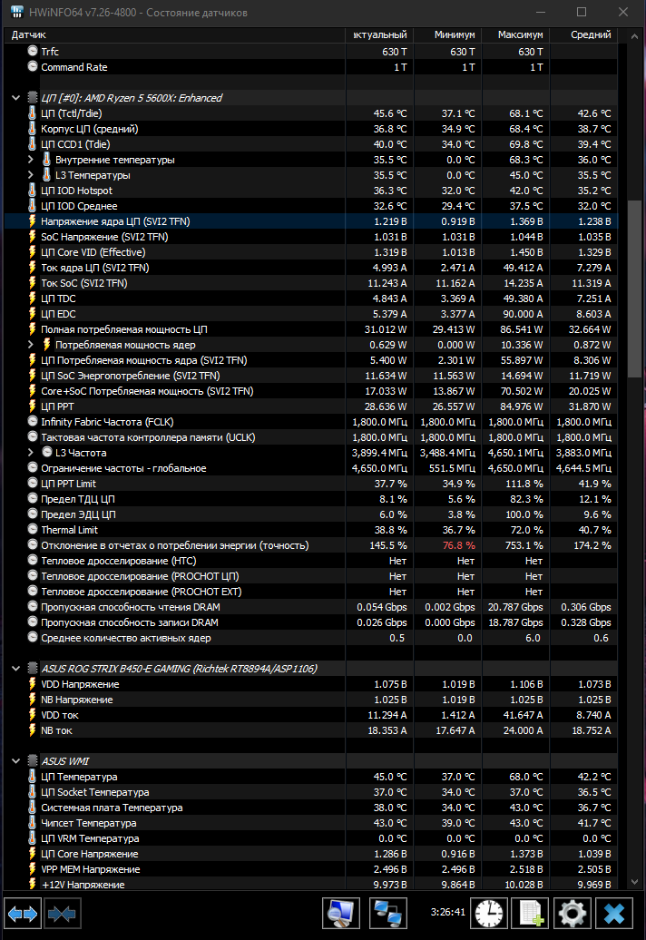
Task: Click the Актуальный column header
Action: pos(379,34)
